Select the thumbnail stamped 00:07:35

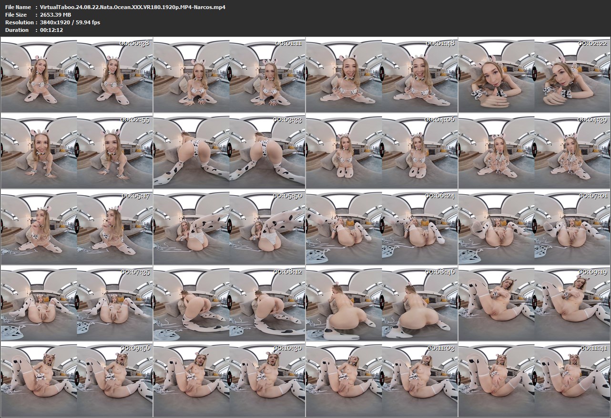(77, 303)
